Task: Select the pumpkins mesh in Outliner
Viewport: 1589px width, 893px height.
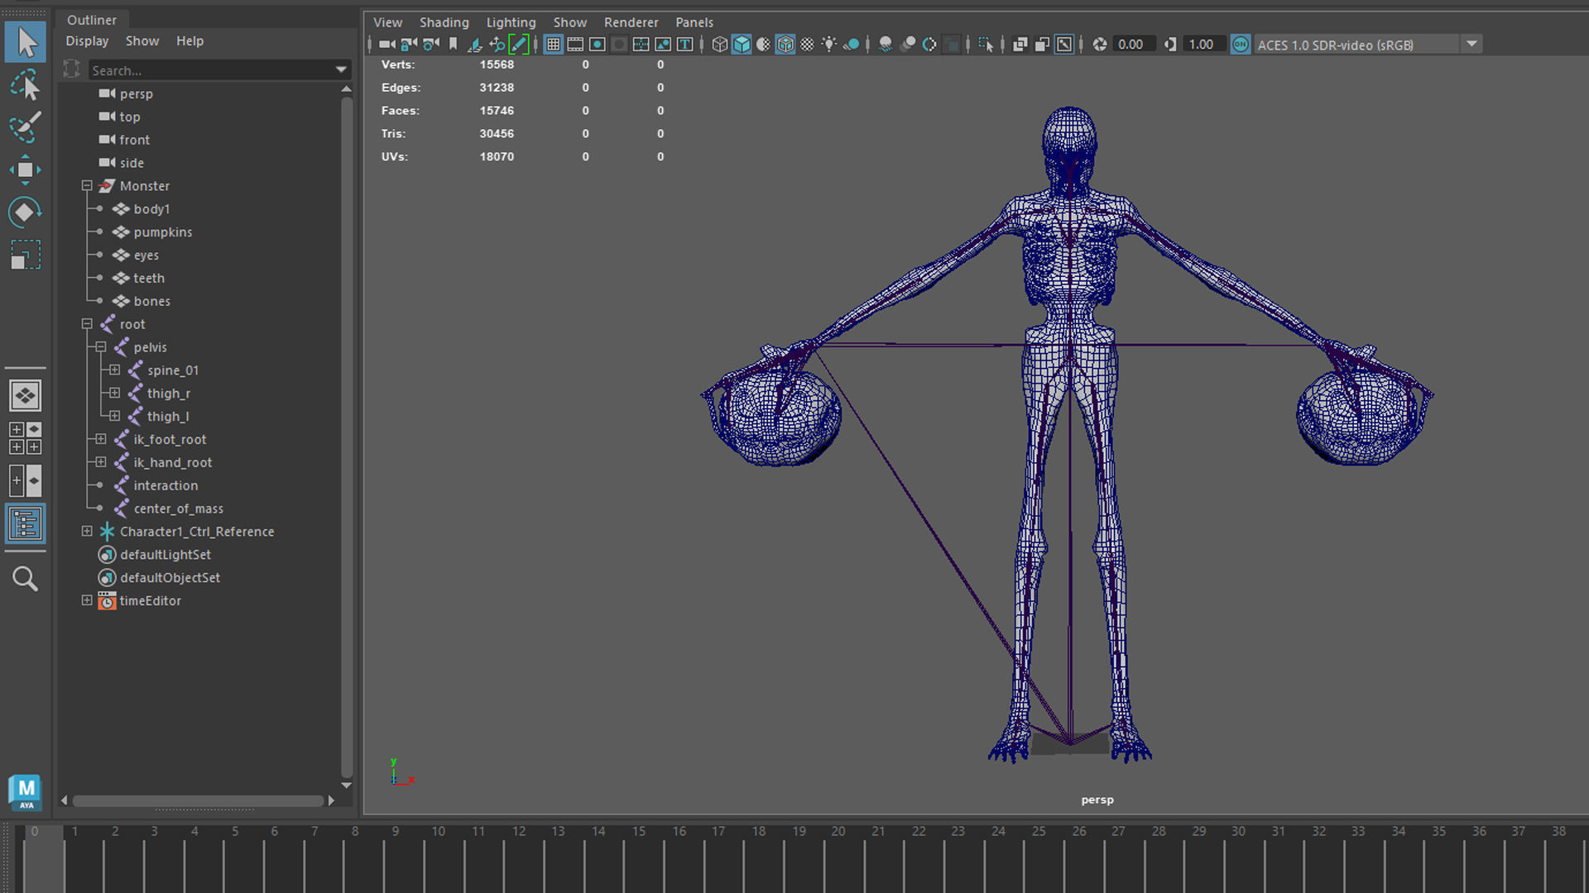Action: 163,232
